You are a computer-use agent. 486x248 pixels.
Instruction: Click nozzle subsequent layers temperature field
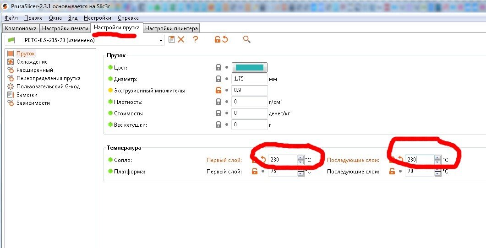click(420, 160)
